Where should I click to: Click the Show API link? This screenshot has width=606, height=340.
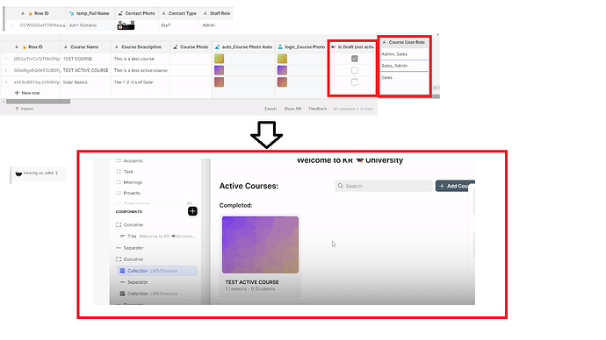point(292,109)
